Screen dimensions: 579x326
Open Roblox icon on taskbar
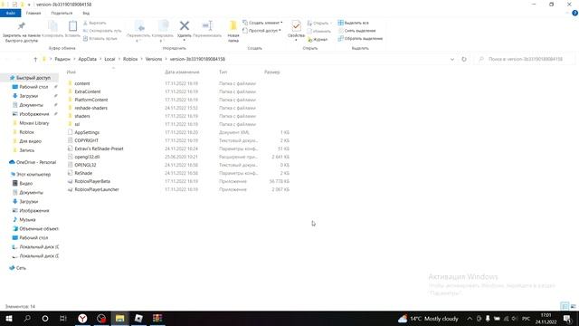pos(138,318)
